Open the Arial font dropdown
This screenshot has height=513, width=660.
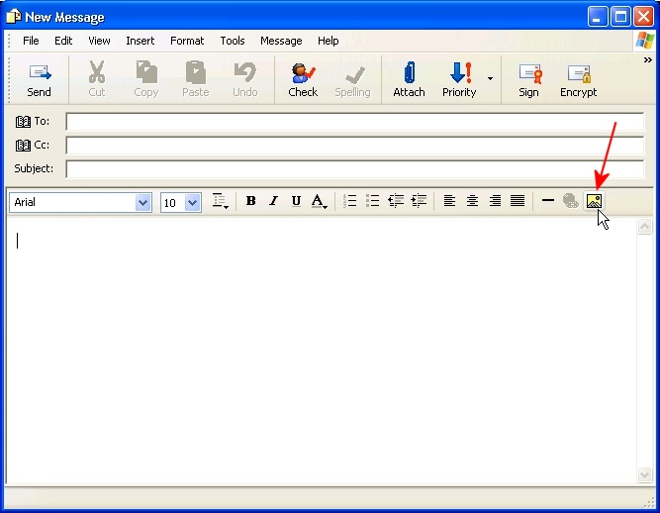[143, 203]
